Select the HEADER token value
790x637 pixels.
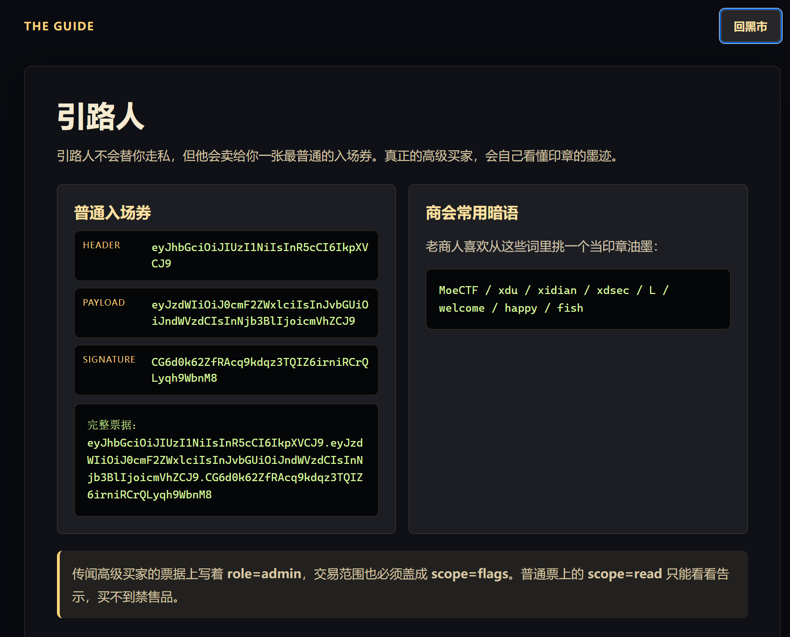260,255
